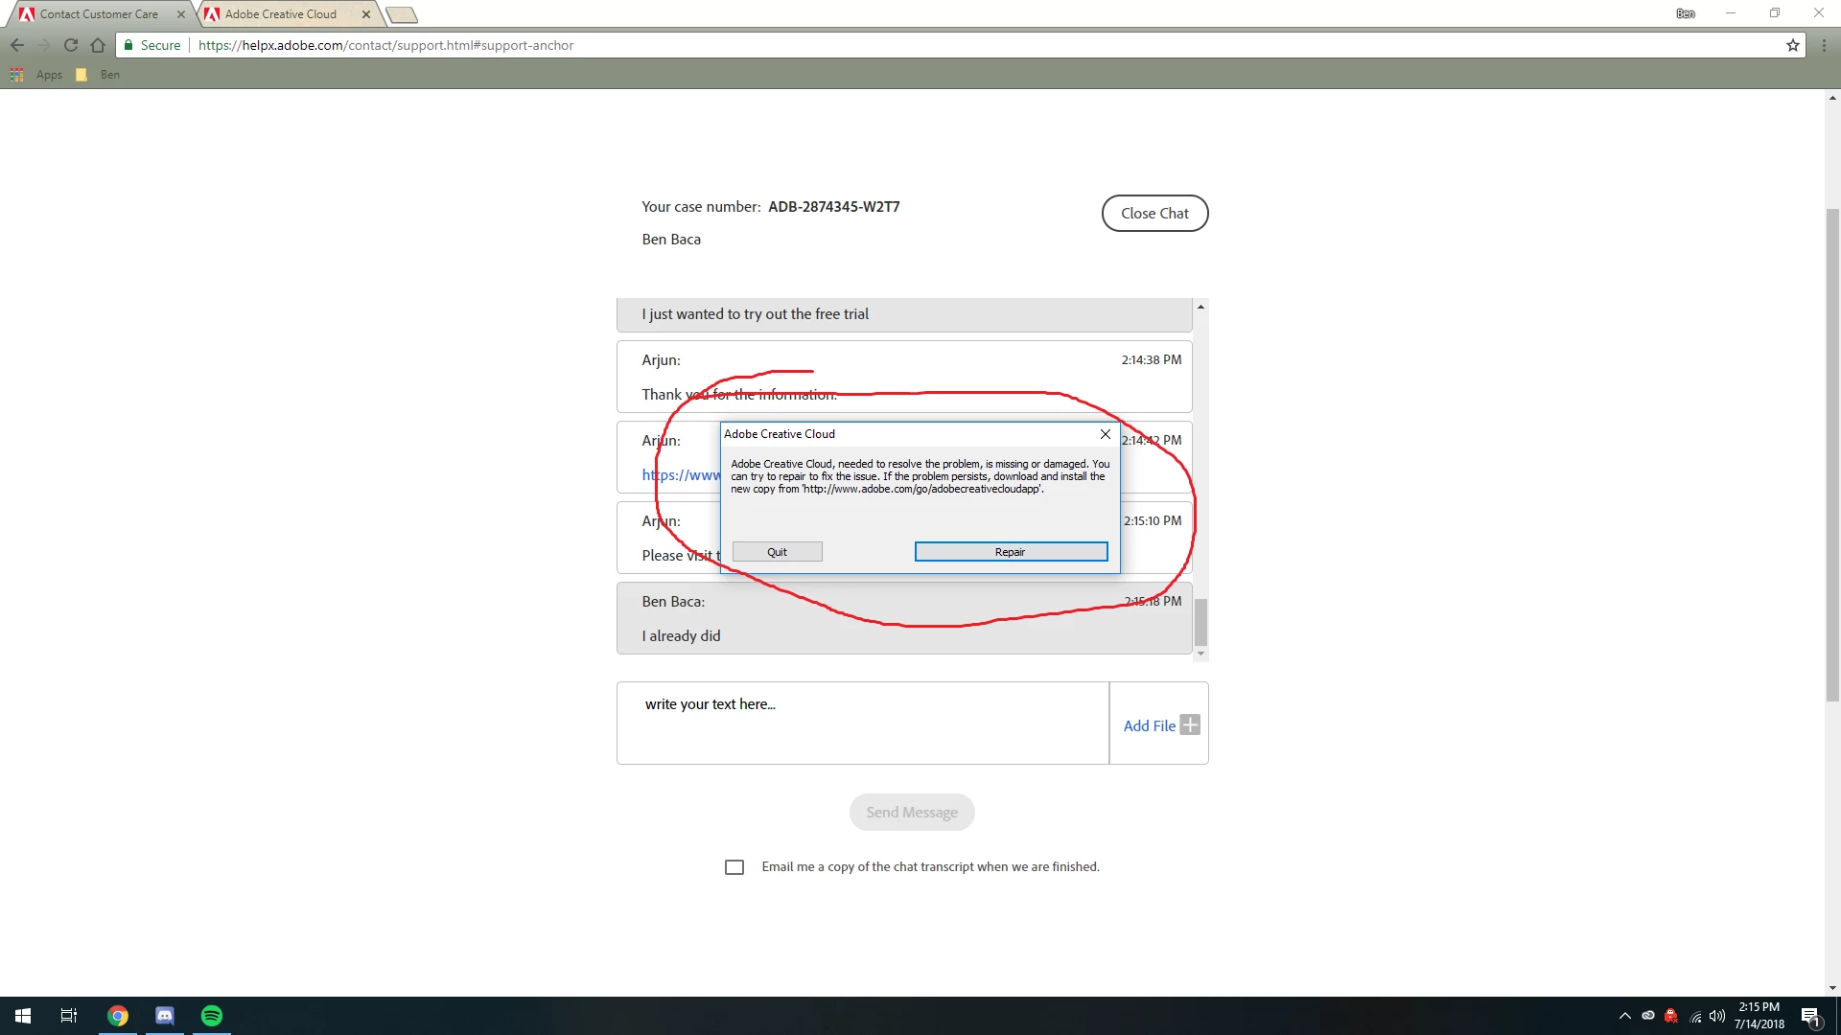Open the Chrome three-dot menu

[x=1824, y=45]
